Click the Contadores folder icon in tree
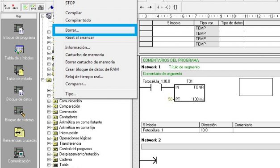280x168 pixels. 55,117
